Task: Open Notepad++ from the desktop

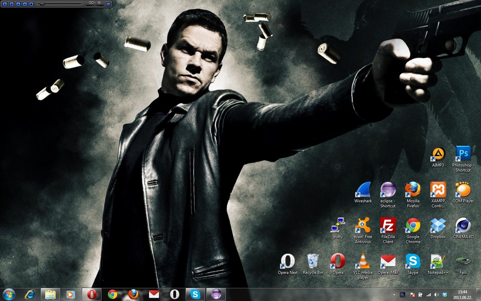Action: 438,262
